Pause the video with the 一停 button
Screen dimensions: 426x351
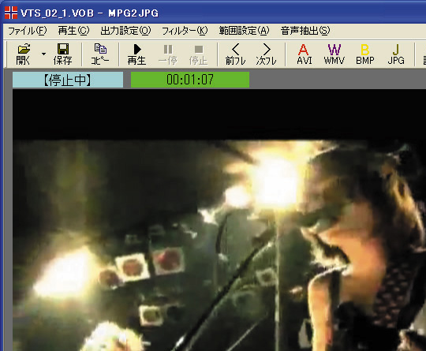pos(168,54)
